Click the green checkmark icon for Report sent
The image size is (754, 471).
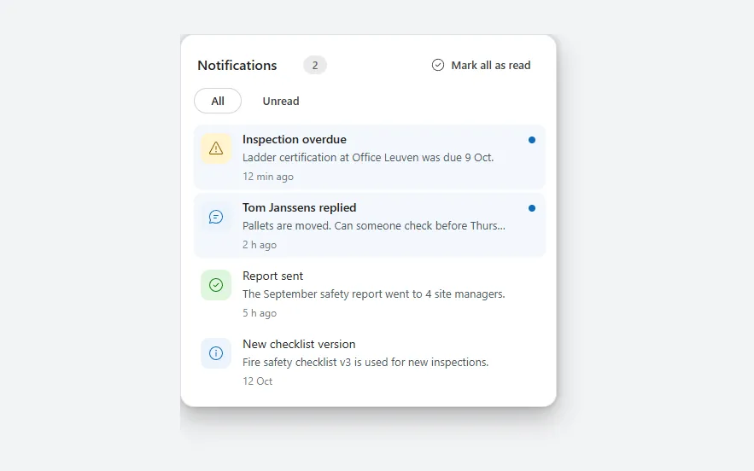click(216, 285)
